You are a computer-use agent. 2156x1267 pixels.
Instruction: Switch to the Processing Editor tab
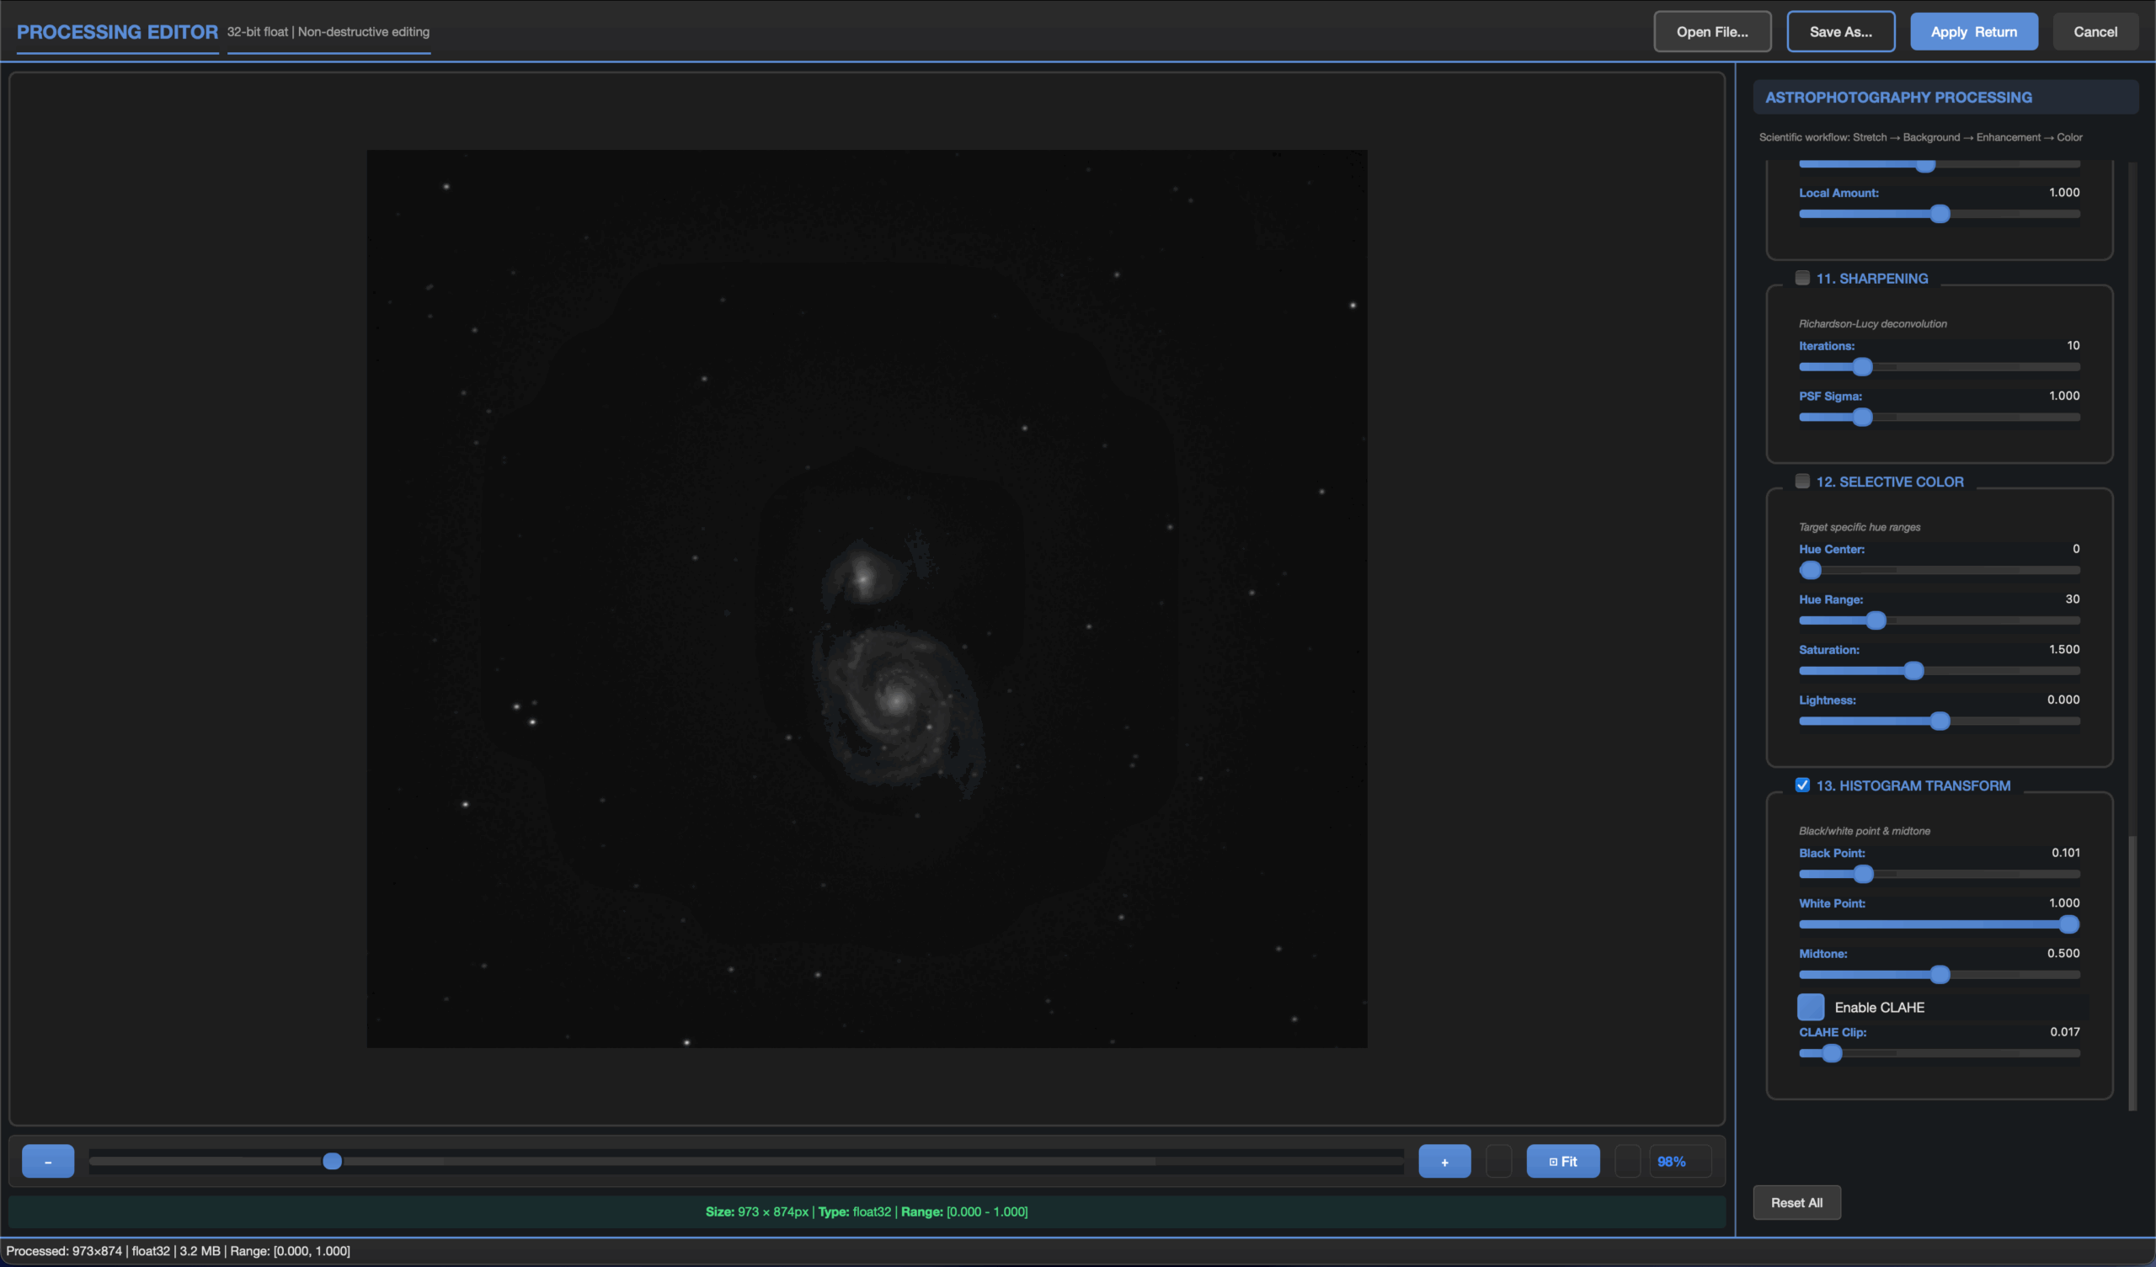pos(116,32)
